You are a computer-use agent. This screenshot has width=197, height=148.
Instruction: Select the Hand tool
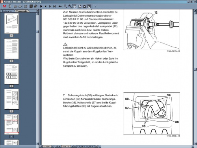pos(74,6)
